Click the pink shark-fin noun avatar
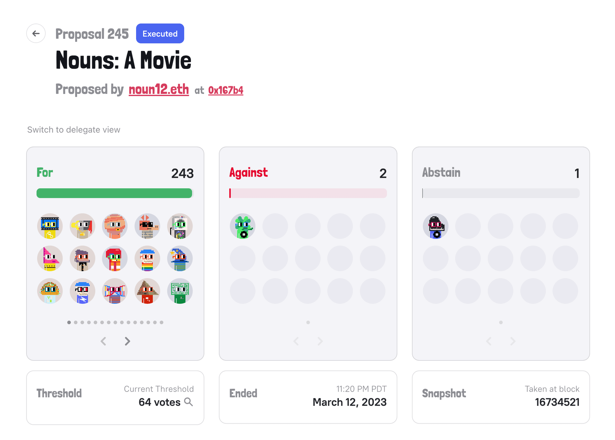615x440 pixels. click(50, 259)
